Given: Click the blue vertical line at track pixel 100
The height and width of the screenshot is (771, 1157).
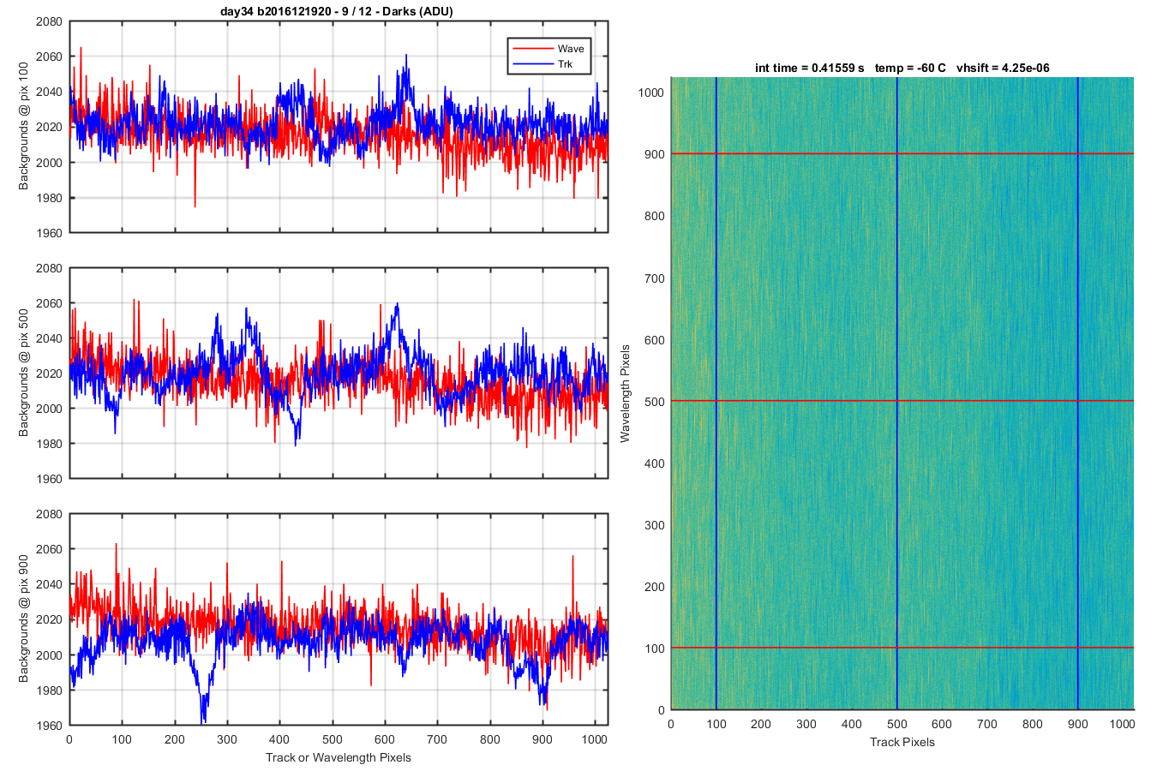Looking at the screenshot, I should pos(716,393).
